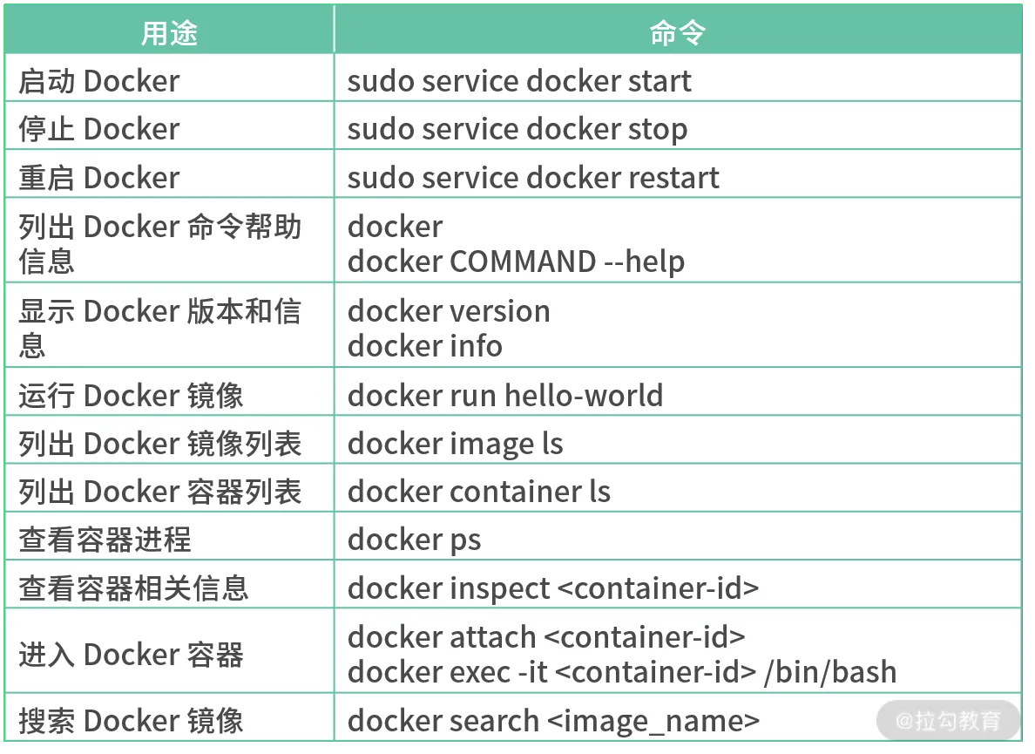Click the docker container ls command
1035x754 pixels.
[x=479, y=492]
